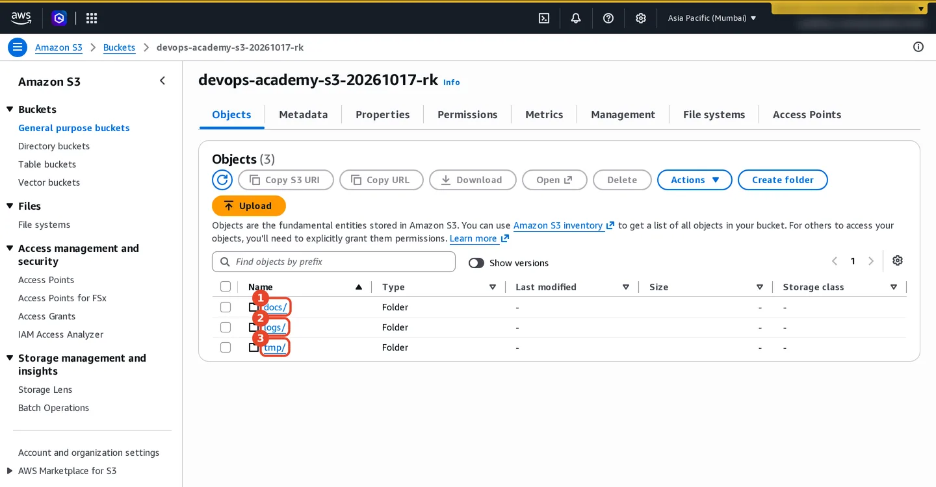
Task: Click the Create folder button
Action: 783,180
